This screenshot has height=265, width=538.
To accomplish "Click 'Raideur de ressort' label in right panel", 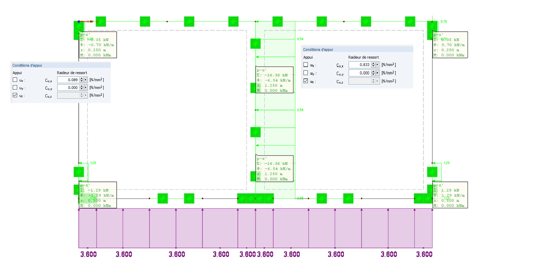I will tap(363, 57).
